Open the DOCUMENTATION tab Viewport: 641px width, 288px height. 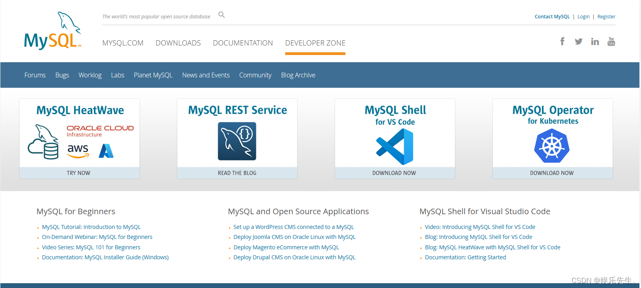(243, 43)
